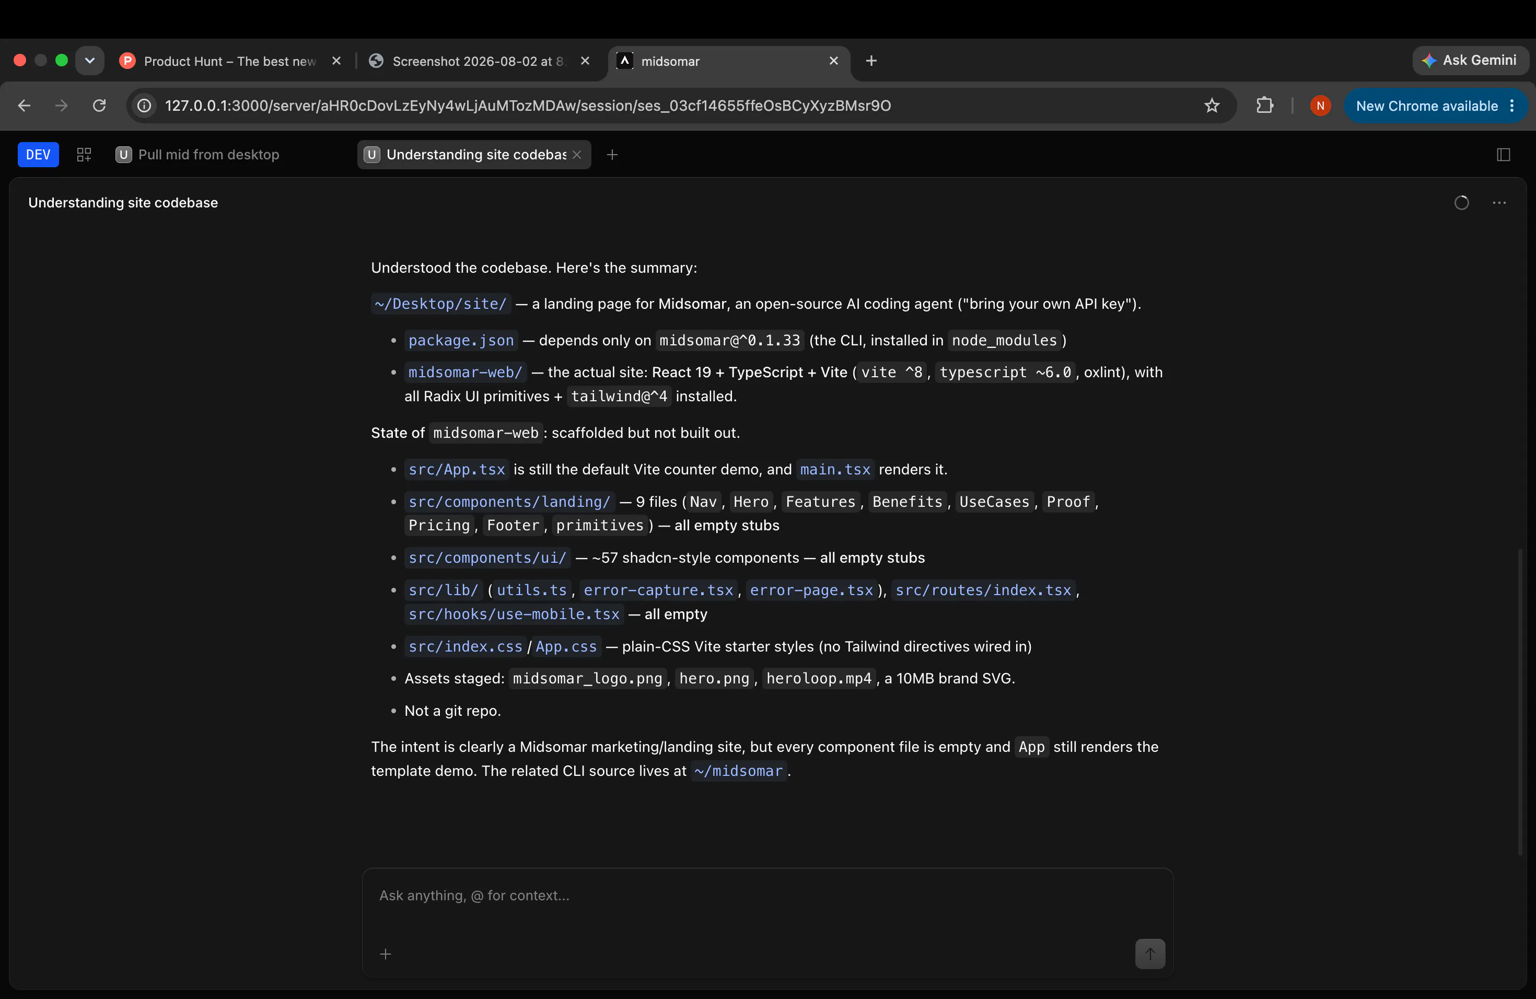The width and height of the screenshot is (1536, 999).
Task: Open the ~/Desktop/site/ path link
Action: click(x=441, y=304)
